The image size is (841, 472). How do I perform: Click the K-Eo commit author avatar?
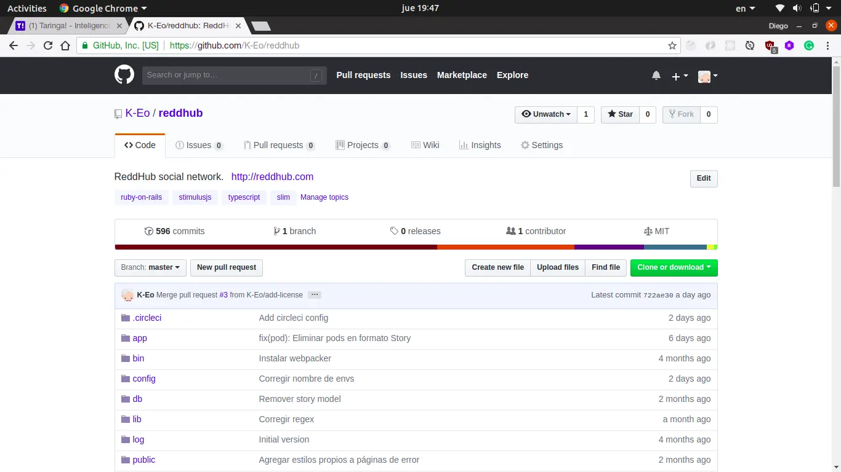127,295
